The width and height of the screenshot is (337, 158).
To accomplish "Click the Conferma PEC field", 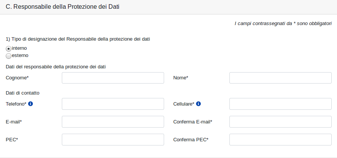I will pyautogui.click(x=280, y=139).
